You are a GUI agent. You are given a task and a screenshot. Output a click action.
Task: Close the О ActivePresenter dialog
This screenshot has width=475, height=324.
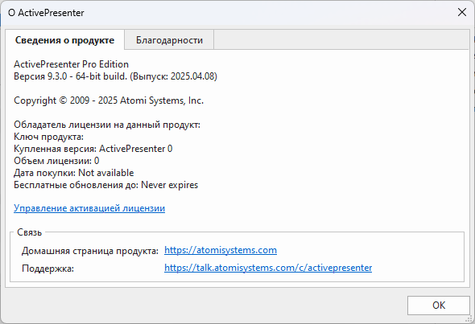[x=461, y=12]
